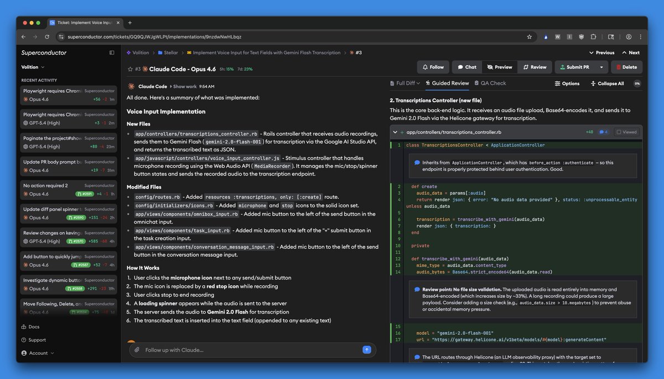Click the PR #2691 badge
This screenshot has height=379, width=664.
(85, 194)
